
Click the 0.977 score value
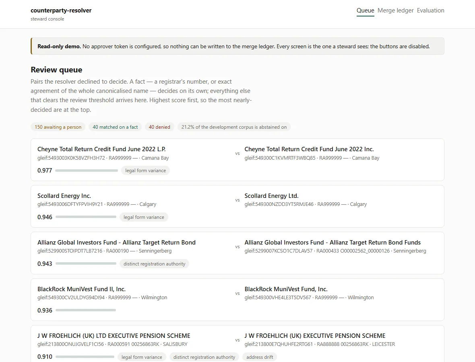(x=45, y=171)
